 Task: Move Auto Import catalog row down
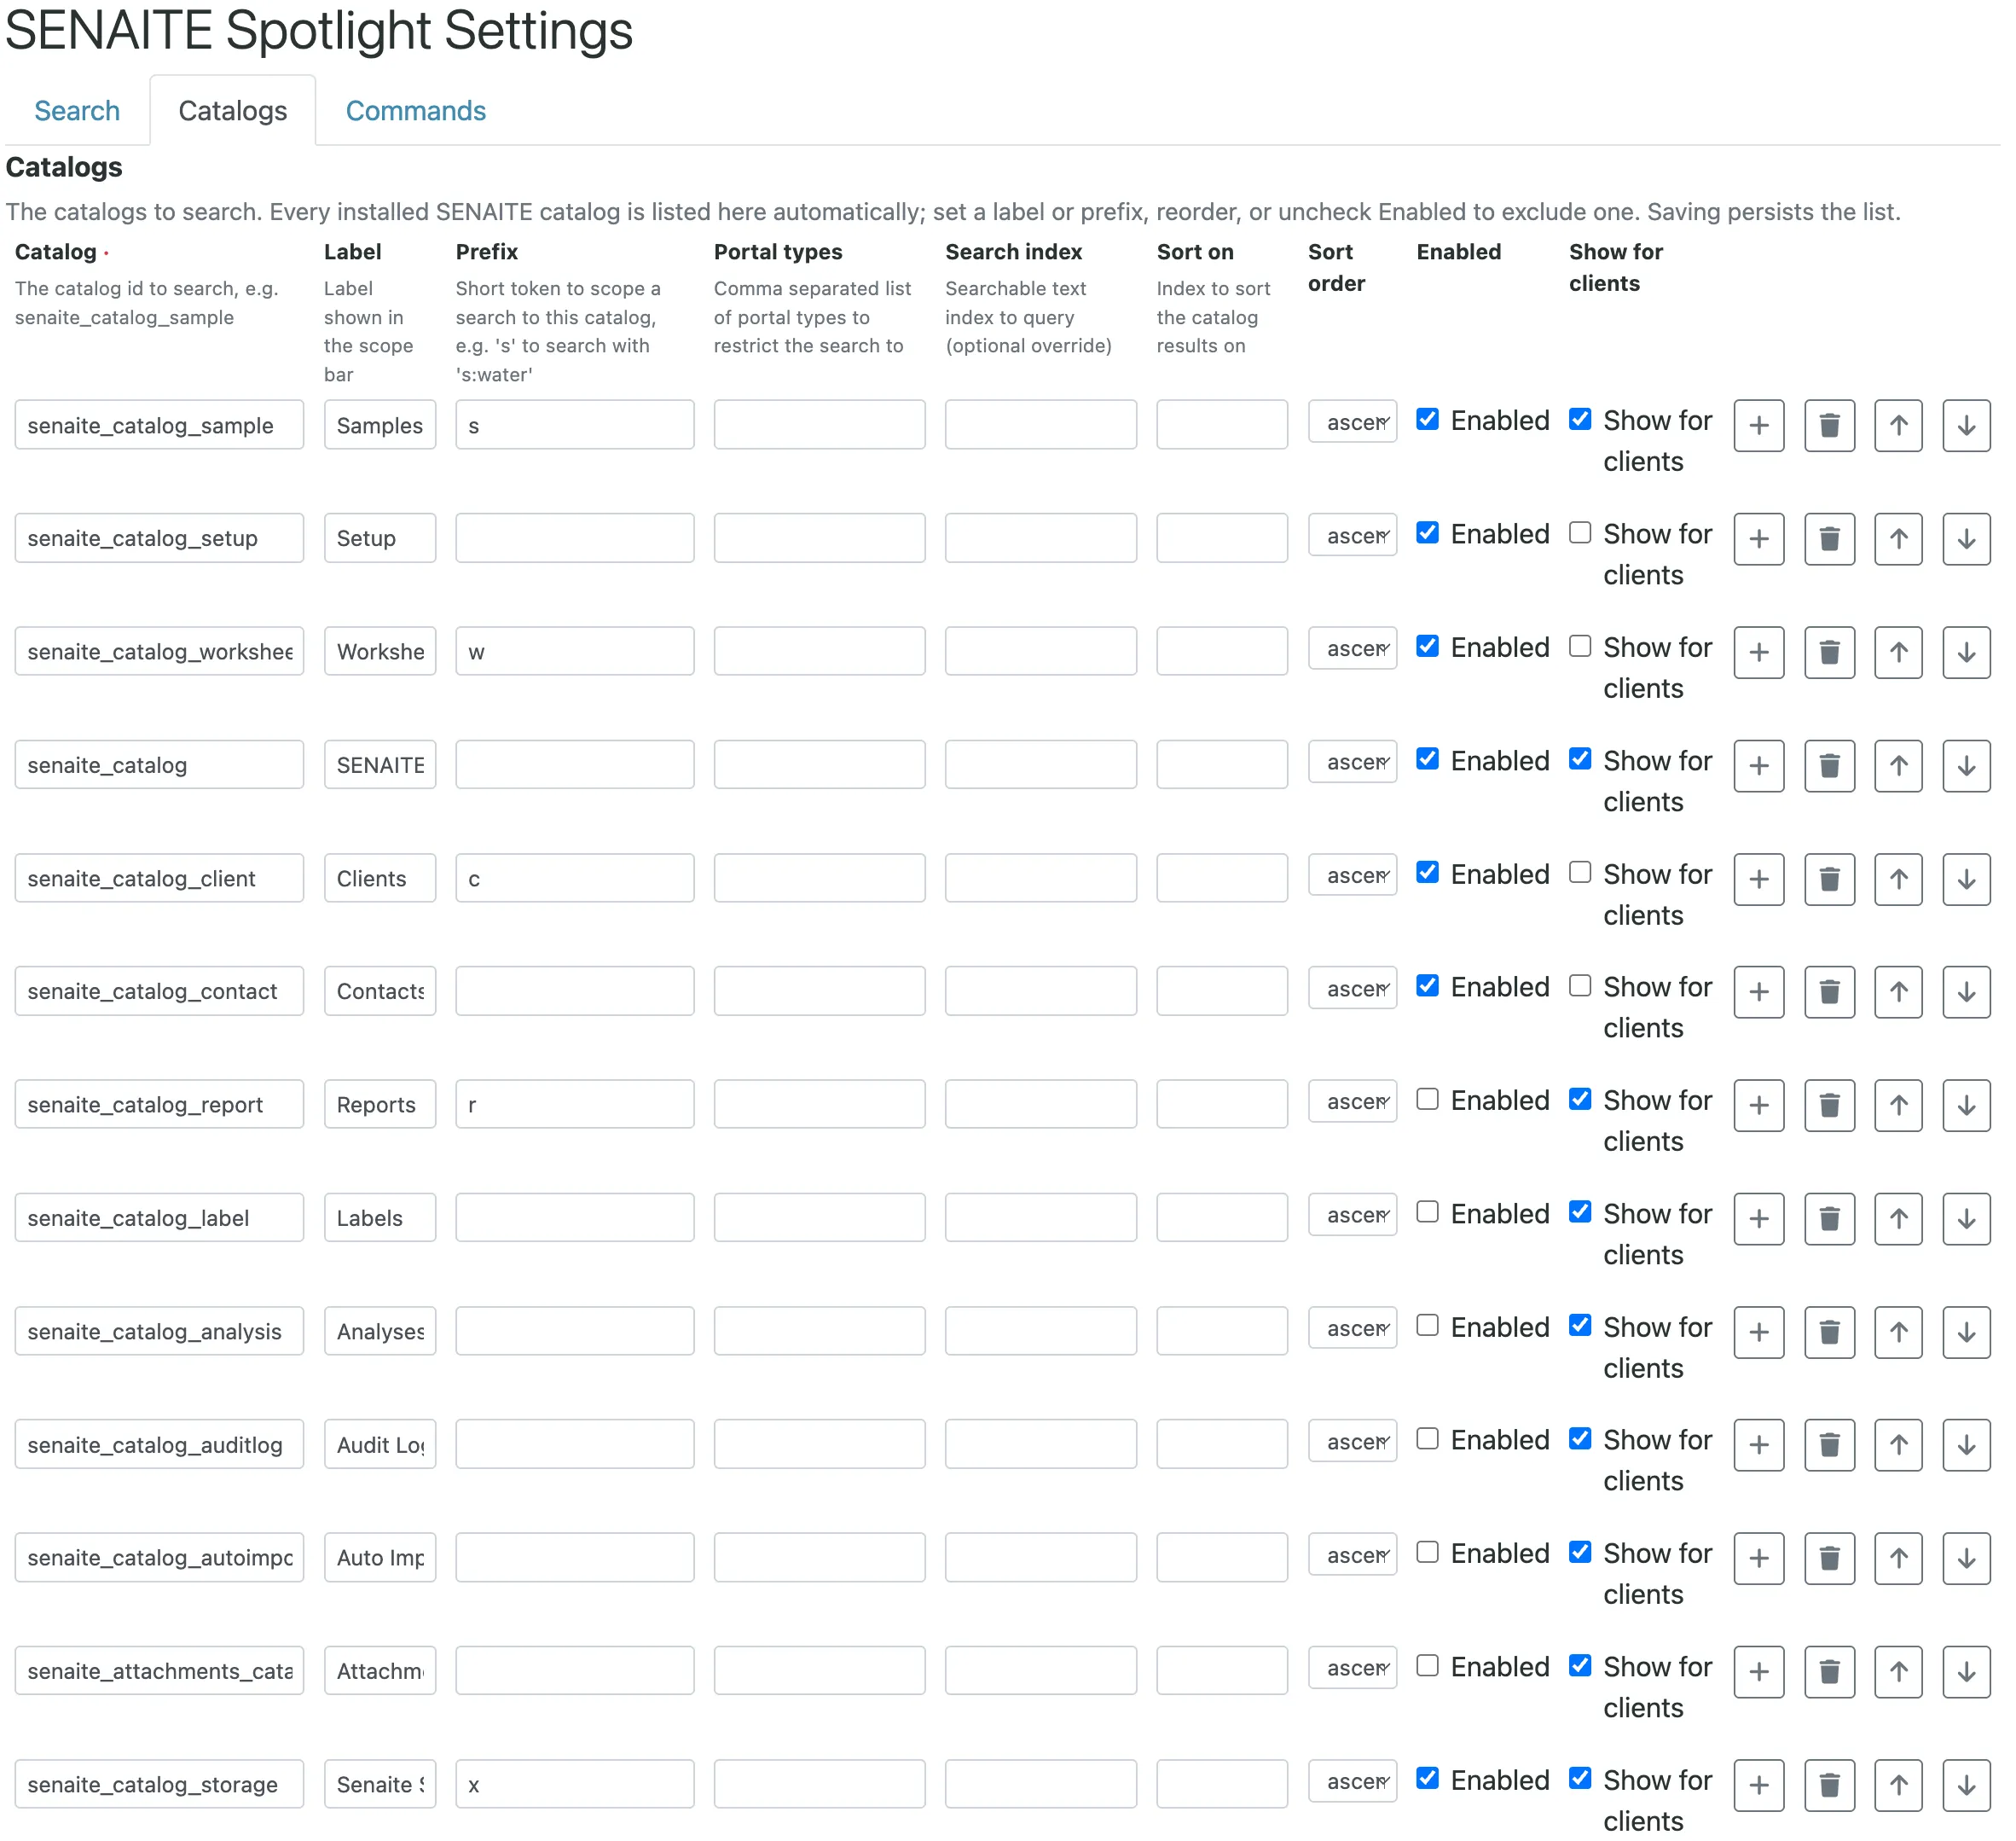[1966, 1558]
